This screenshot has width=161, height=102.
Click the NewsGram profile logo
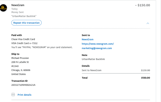pyautogui.click(x=4, y=8)
